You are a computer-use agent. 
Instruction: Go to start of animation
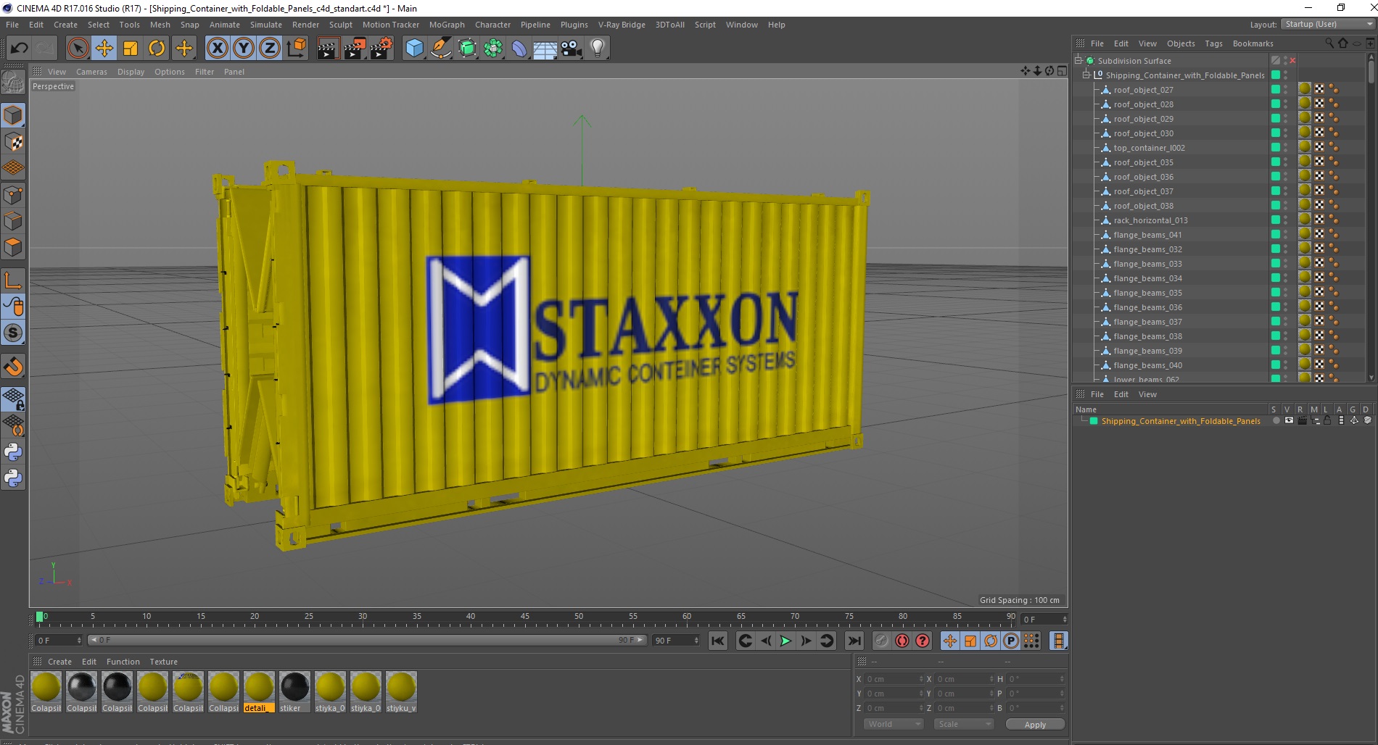tap(718, 641)
